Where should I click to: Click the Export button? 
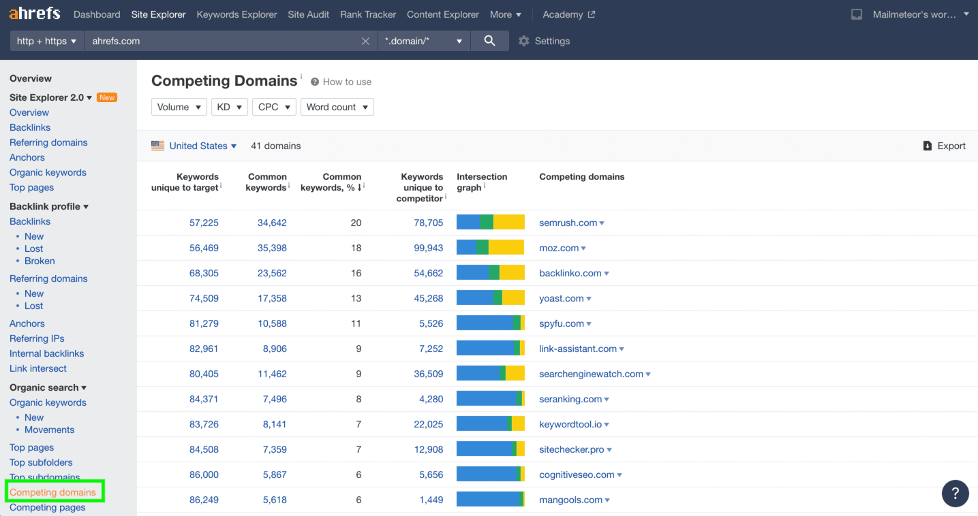point(944,146)
